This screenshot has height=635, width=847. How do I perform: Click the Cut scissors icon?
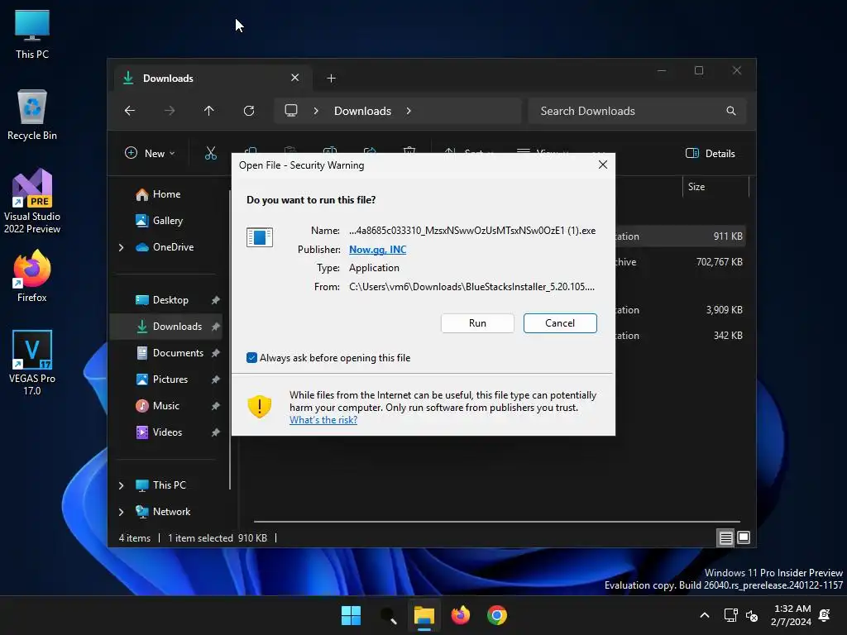(211, 153)
